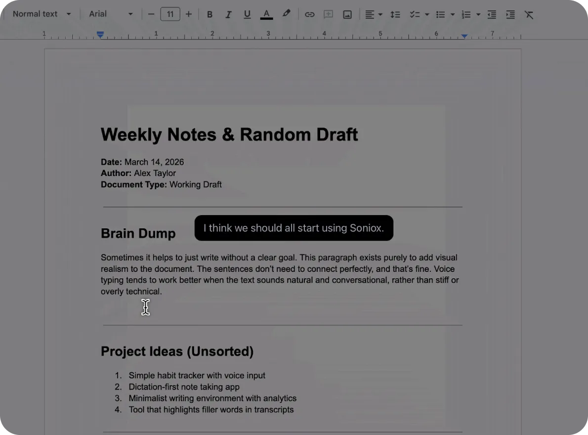Open the line and paragraph spacing icon

(395, 14)
